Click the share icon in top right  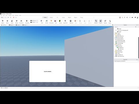(127, 17)
